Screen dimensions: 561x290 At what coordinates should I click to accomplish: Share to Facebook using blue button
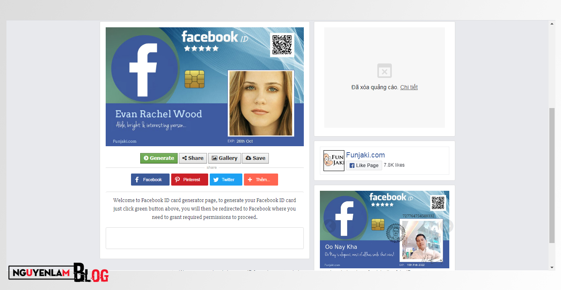coord(150,180)
